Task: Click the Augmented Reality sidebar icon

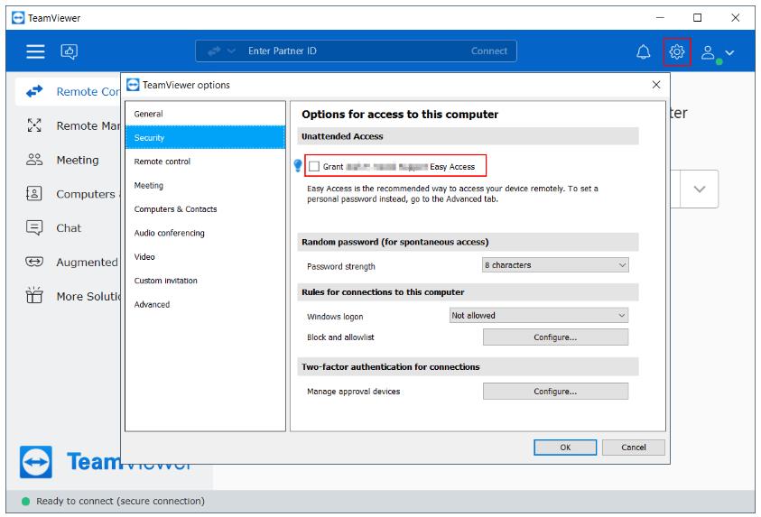Action: point(34,262)
